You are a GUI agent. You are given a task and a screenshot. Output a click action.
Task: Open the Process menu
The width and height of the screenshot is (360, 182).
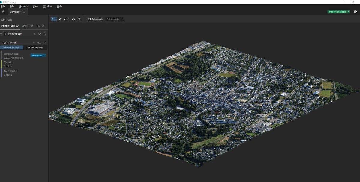point(23,6)
